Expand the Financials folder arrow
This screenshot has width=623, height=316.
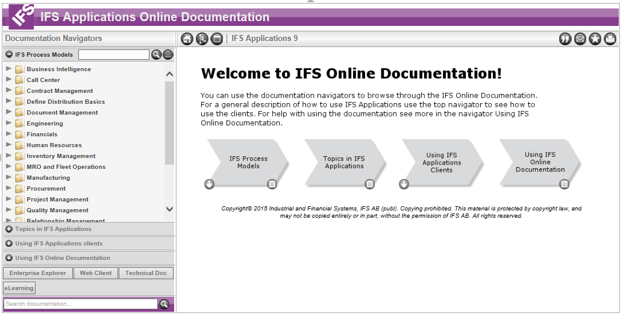click(8, 134)
